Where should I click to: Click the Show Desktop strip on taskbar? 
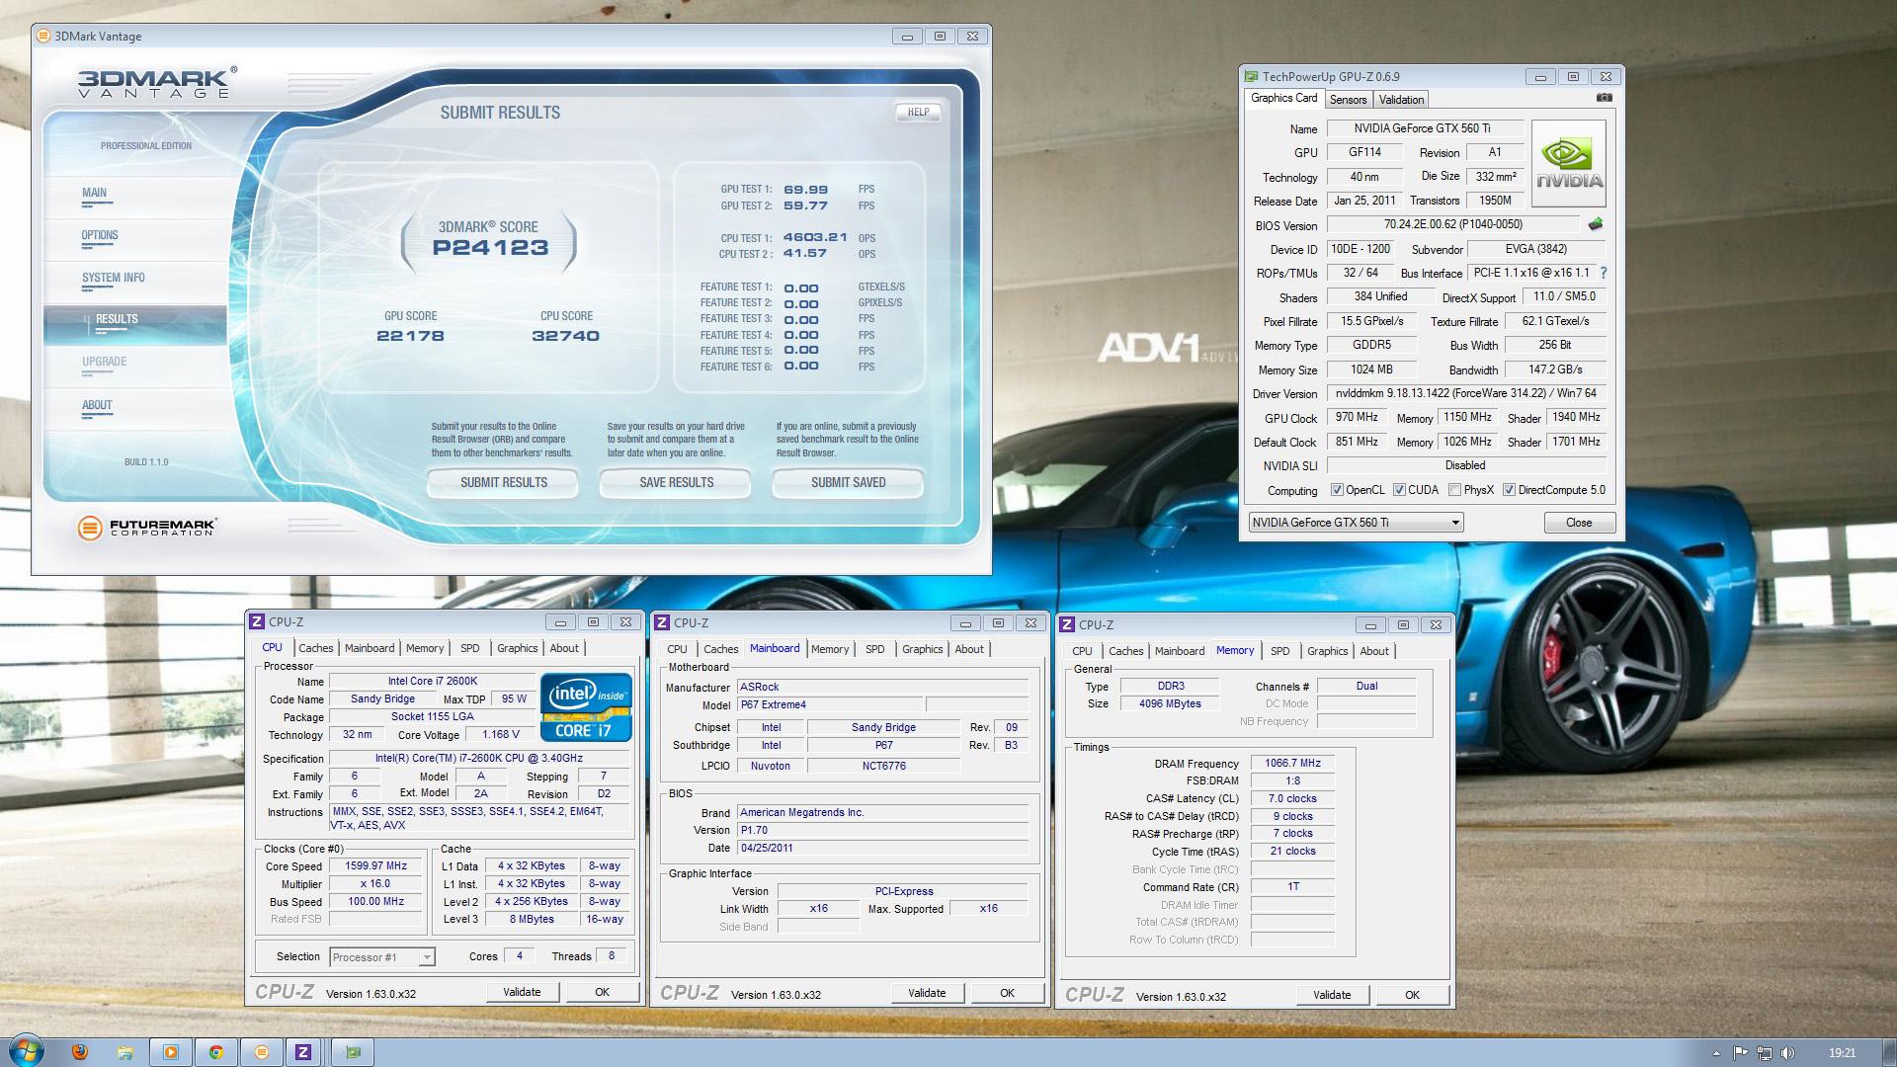1889,1052
